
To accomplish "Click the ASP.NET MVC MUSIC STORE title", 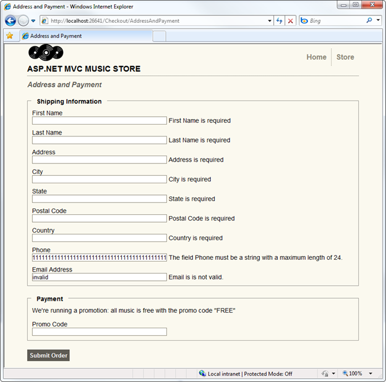I will [x=84, y=69].
